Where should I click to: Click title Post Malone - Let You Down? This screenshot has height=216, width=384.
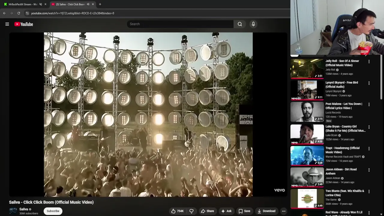[344, 106]
